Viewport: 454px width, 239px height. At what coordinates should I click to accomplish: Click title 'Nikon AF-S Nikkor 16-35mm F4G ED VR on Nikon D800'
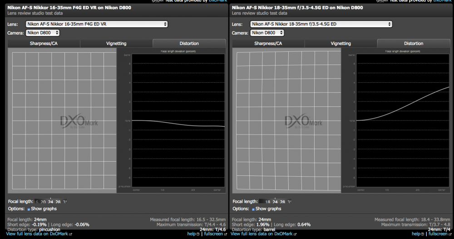69,8
